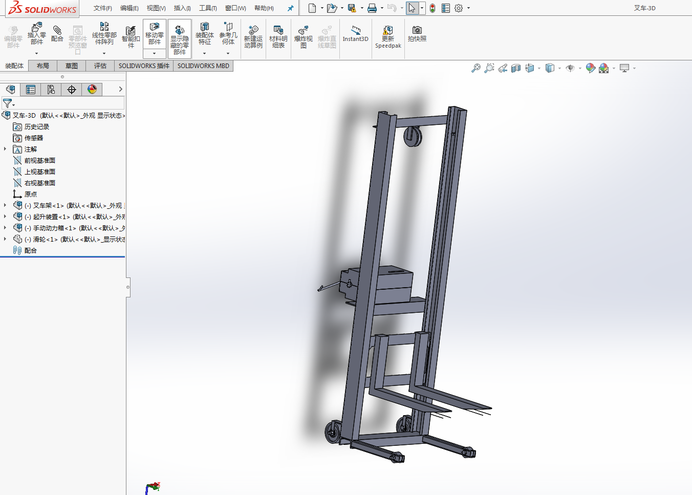Expand Move Component dropdown arrow
Screen dimensions: 692x495
[154, 53]
